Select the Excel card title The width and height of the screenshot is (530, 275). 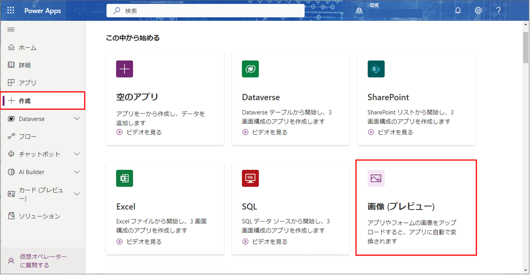(x=126, y=206)
